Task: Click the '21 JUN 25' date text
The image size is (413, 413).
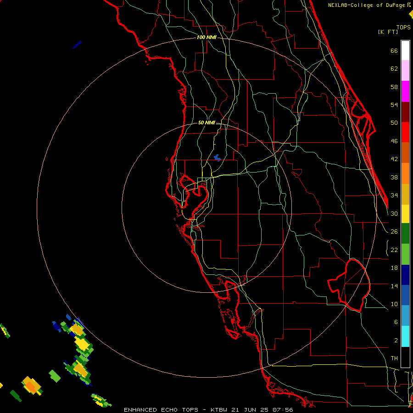Action: click(x=250, y=410)
